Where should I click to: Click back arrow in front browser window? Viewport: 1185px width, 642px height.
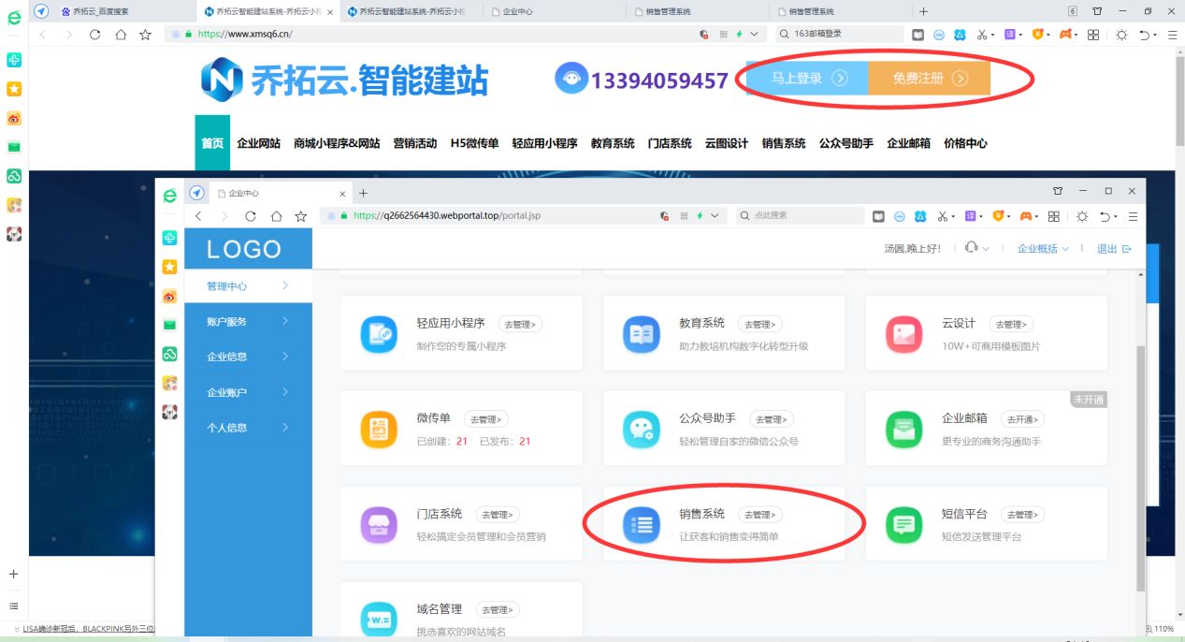pyautogui.click(x=198, y=216)
